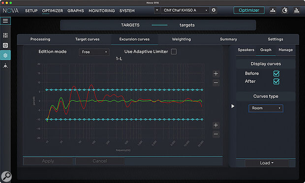The width and height of the screenshot is (305, 183).
Task: Click the frequency(Hz) axis label
Action: coord(123,150)
